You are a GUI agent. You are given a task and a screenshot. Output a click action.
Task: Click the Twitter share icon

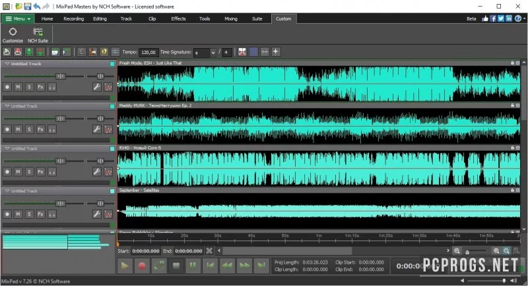point(501,18)
